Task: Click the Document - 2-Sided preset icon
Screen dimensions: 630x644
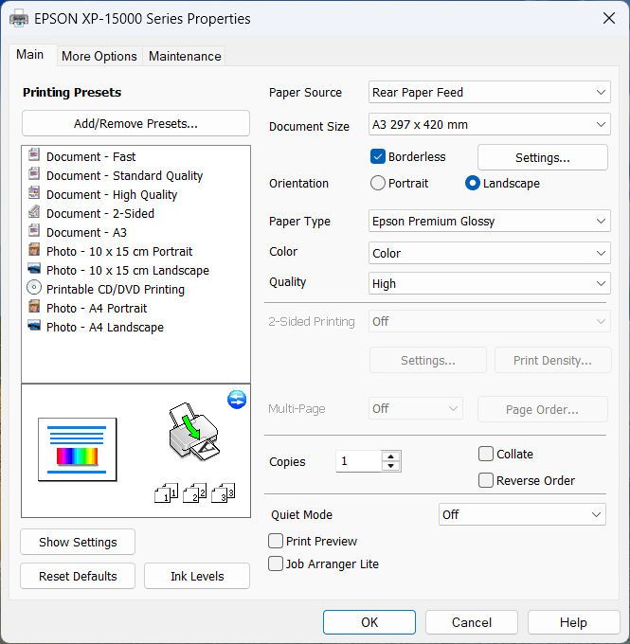Action: 34,211
